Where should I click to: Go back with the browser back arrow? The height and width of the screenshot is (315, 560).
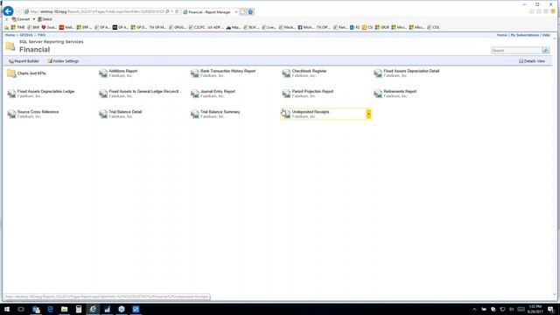[8, 11]
